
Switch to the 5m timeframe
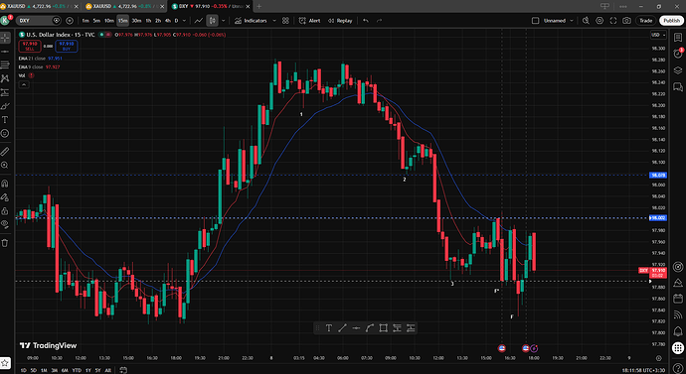tap(96, 21)
